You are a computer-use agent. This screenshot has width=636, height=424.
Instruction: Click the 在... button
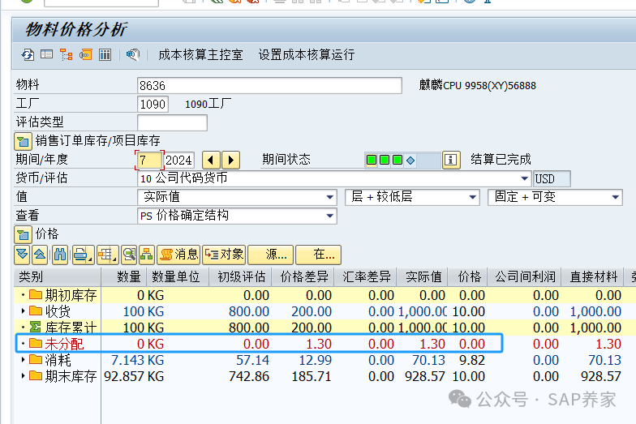point(318,255)
